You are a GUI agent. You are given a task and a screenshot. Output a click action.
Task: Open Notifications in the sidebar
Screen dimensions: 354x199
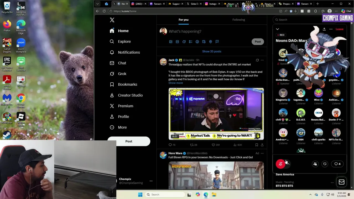point(125,52)
